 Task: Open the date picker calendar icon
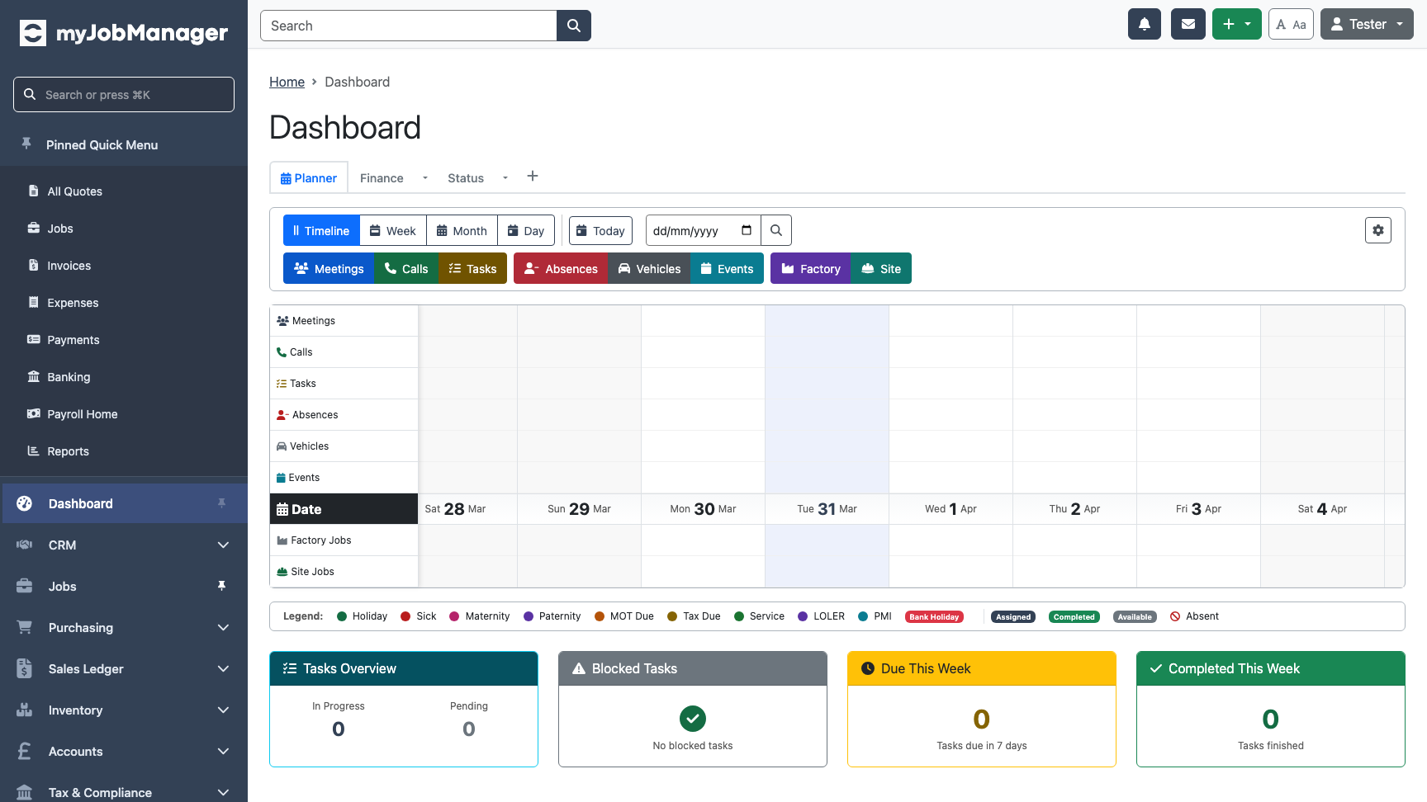747,230
